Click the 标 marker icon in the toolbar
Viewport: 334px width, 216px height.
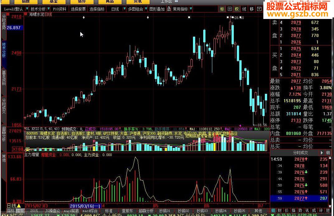222,9
